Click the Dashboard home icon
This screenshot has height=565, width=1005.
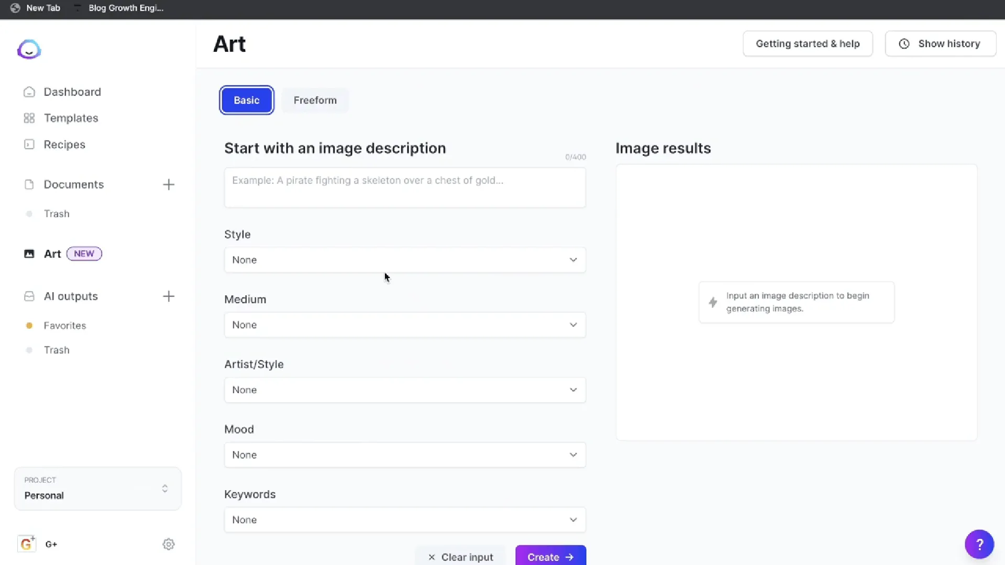[29, 92]
